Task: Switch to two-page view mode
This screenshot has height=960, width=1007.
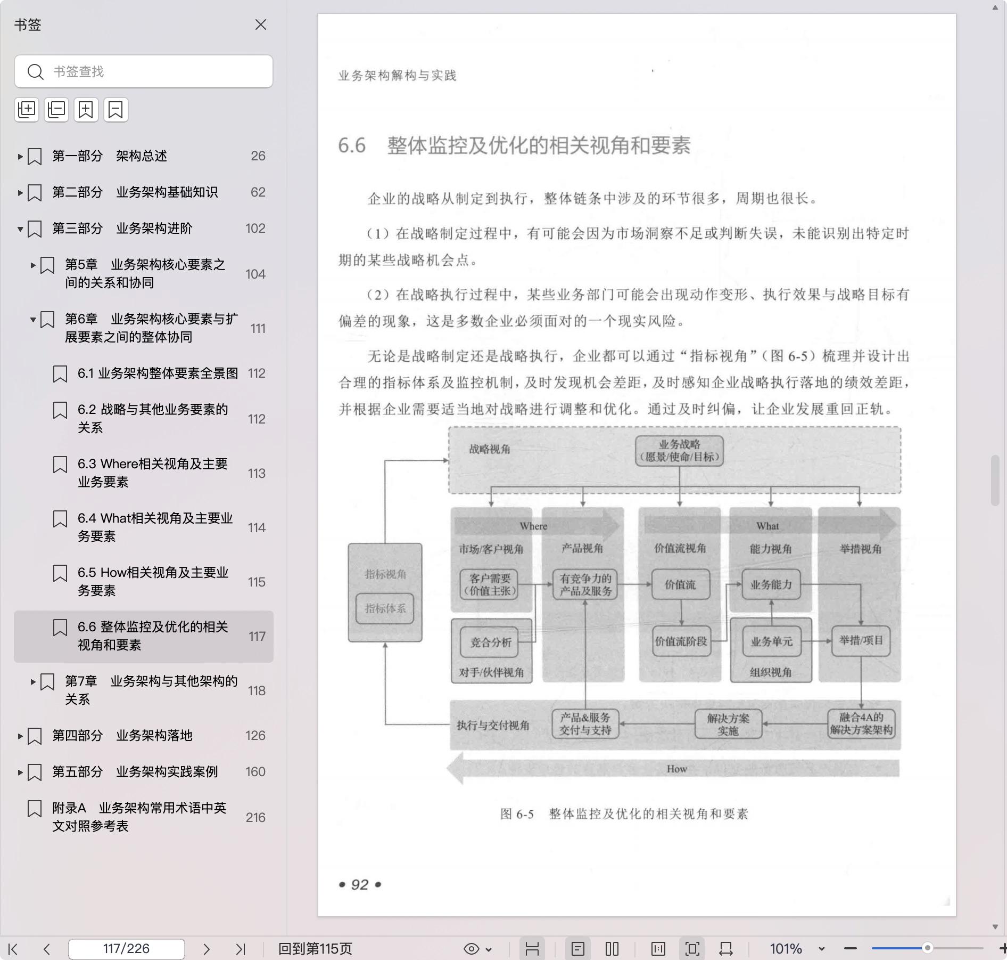Action: [x=612, y=949]
